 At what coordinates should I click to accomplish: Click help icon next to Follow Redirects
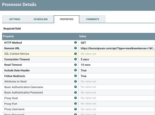tap(75, 76)
